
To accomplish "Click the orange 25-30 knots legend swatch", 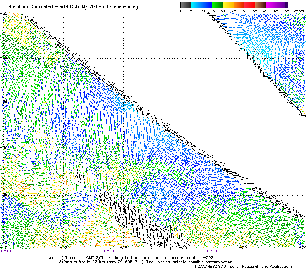I will (239, 5).
